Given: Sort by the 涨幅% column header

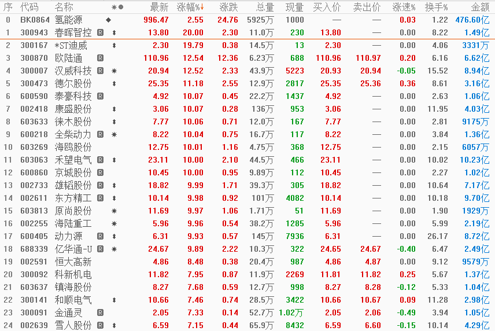Looking at the screenshot, I should [190, 7].
